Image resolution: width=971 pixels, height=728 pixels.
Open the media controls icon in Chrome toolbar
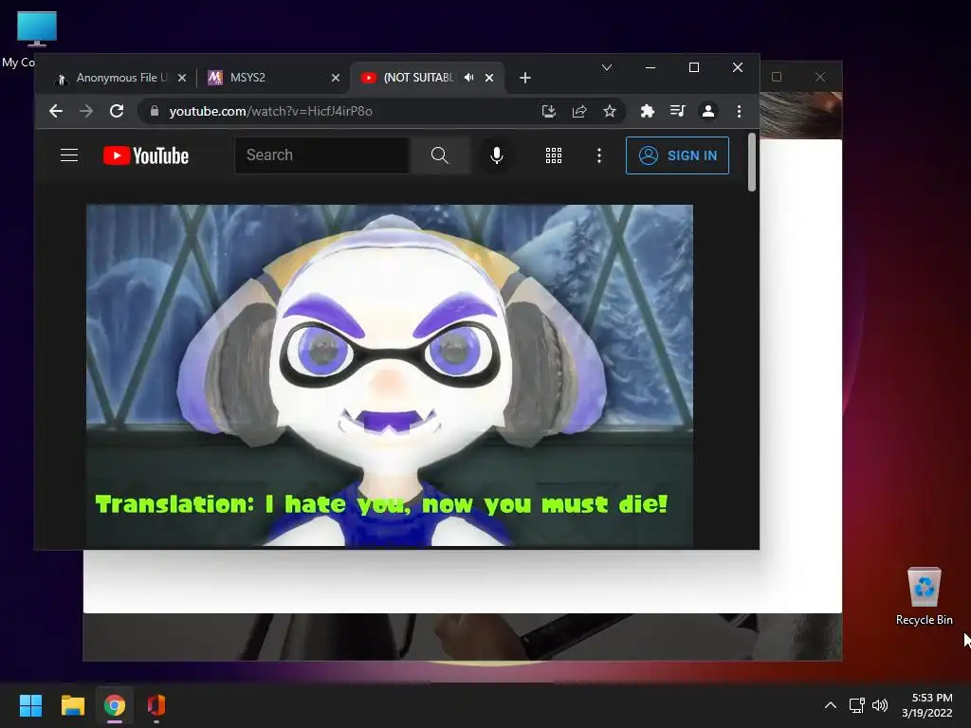677,111
